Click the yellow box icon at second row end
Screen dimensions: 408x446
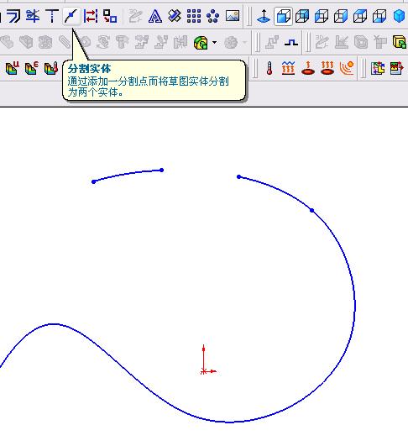click(x=400, y=42)
